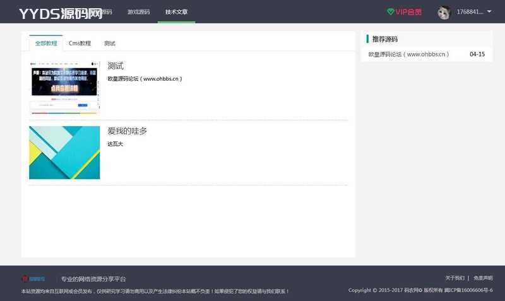This screenshot has width=505, height=301.
Task: Click the YYDS源码网 site logo
Action: pos(61,13)
